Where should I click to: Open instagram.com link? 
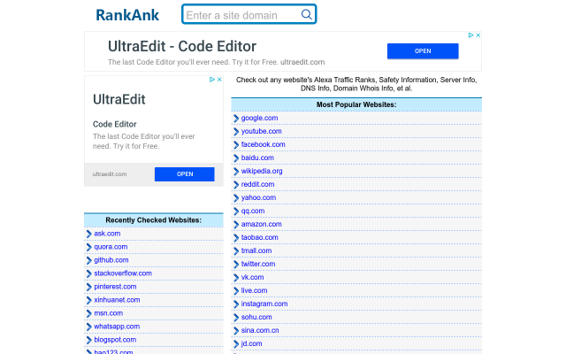264,304
